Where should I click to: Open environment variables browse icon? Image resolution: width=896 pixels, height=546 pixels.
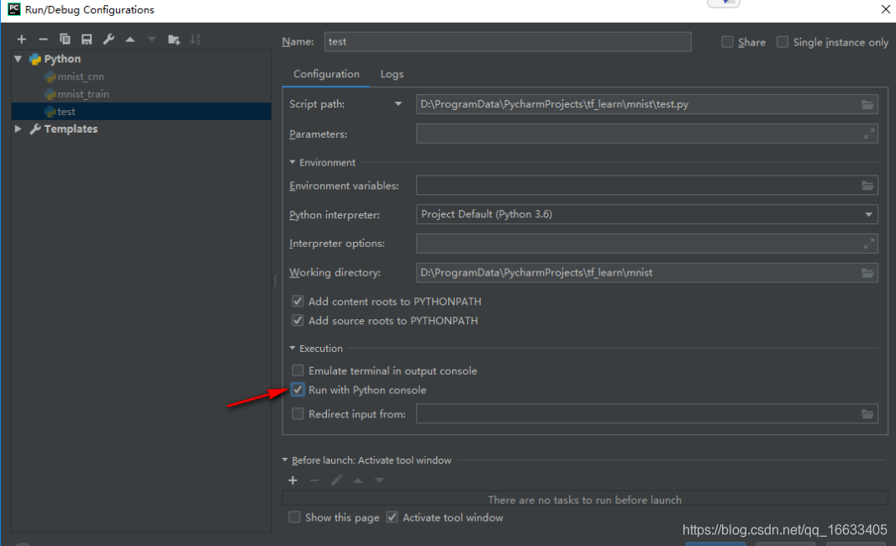[x=867, y=186]
